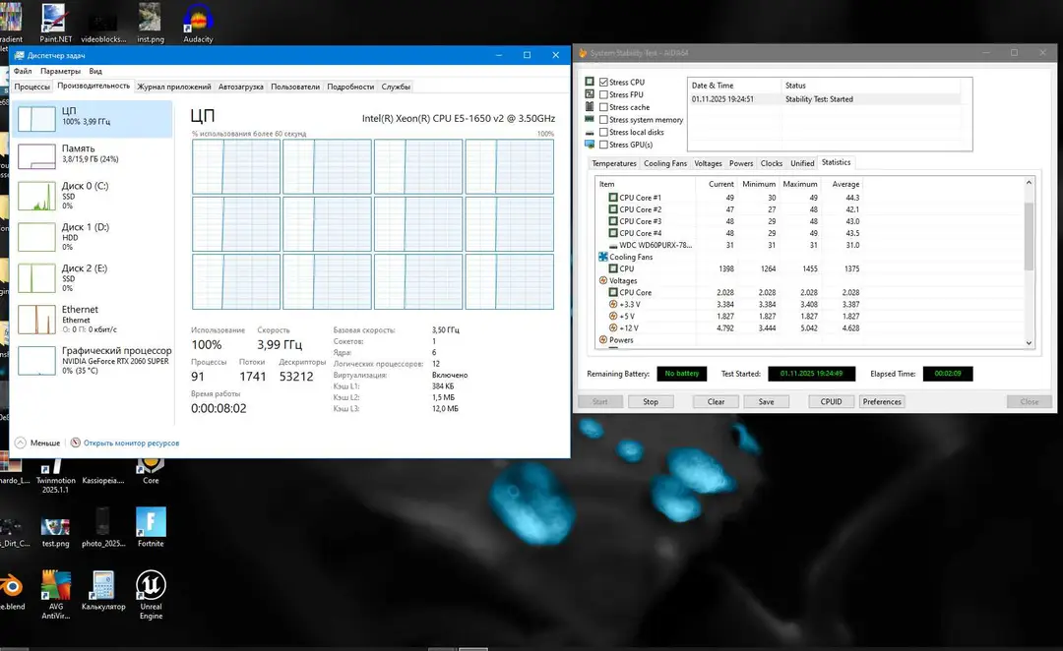Open the Unreal Engine desktop icon

(151, 594)
